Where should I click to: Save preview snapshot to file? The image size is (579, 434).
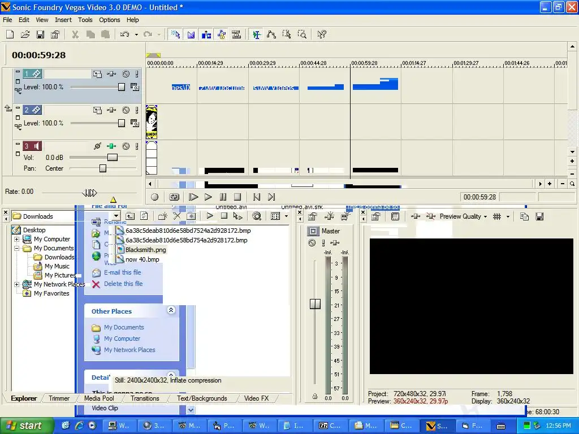pos(539,216)
